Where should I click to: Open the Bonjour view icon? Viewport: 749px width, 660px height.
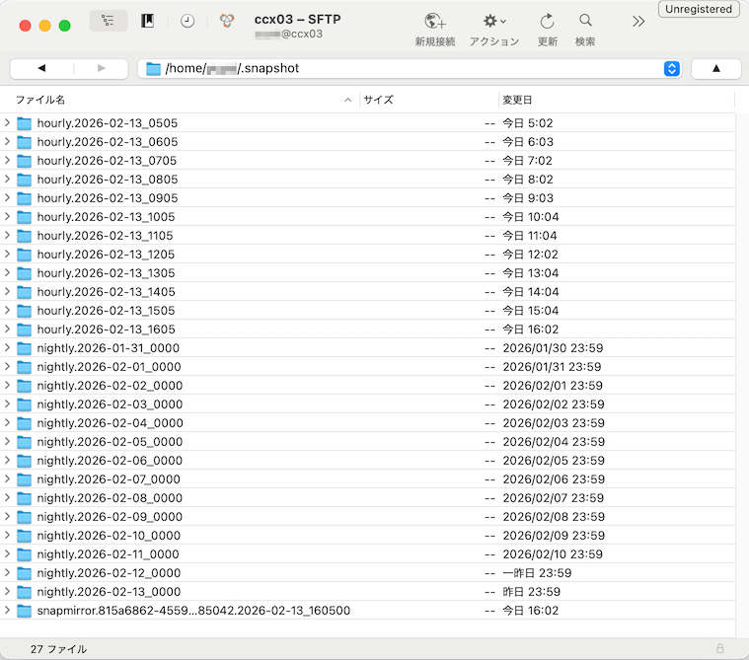[227, 21]
